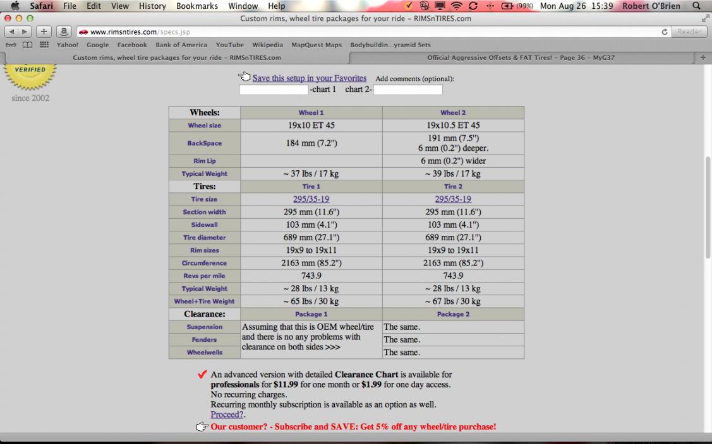Open the Reading List glasses icon
This screenshot has width=712, height=444.
(x=11, y=45)
